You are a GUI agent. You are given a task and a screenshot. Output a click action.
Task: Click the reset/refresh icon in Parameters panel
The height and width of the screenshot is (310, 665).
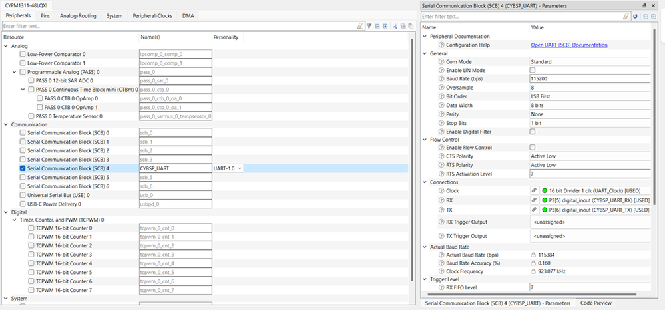[x=636, y=16]
